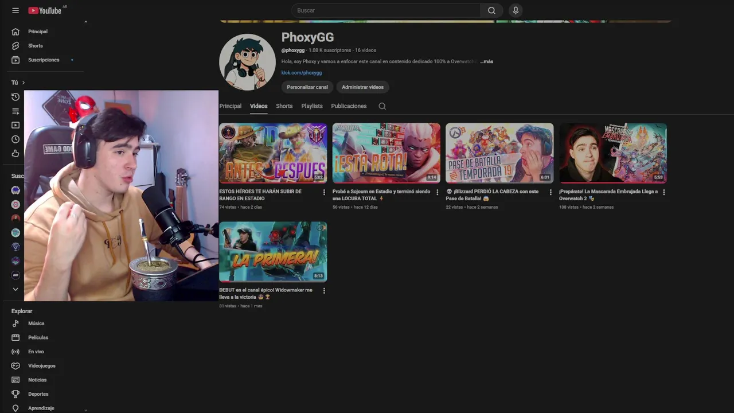
Task: Click the Buscar search field
Action: pyautogui.click(x=386, y=10)
